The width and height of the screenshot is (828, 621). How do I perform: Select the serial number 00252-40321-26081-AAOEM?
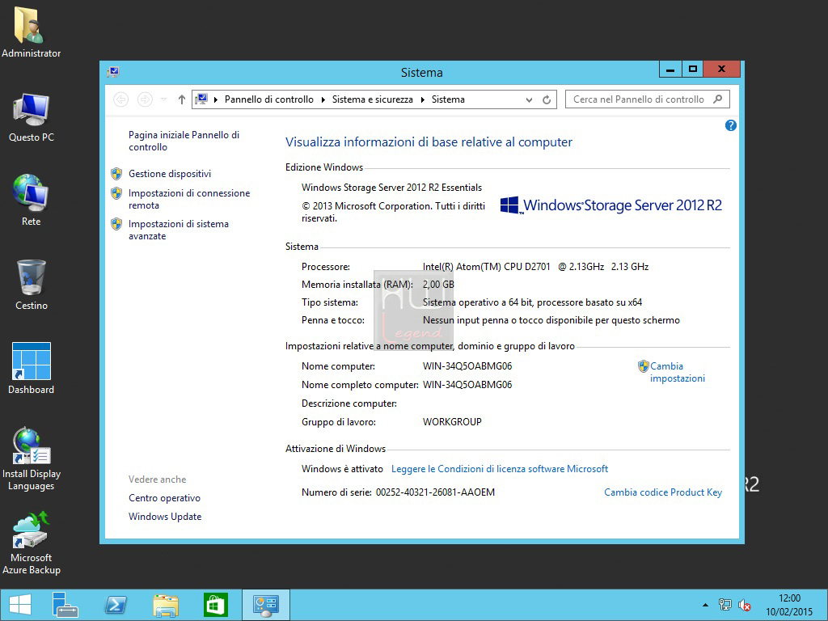[x=435, y=492]
